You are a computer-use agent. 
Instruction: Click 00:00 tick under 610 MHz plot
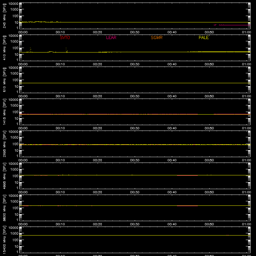coord(23,96)
